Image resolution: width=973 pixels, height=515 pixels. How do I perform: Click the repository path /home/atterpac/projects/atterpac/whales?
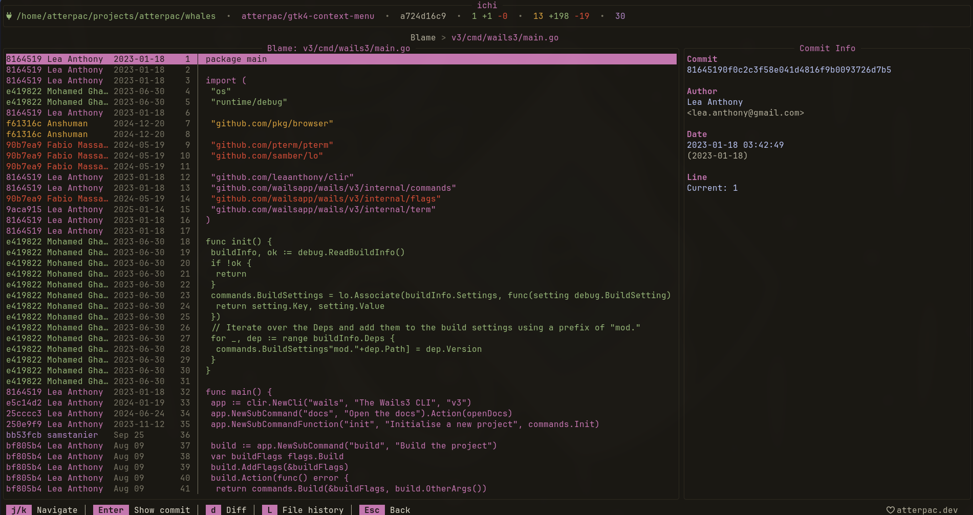pos(116,16)
